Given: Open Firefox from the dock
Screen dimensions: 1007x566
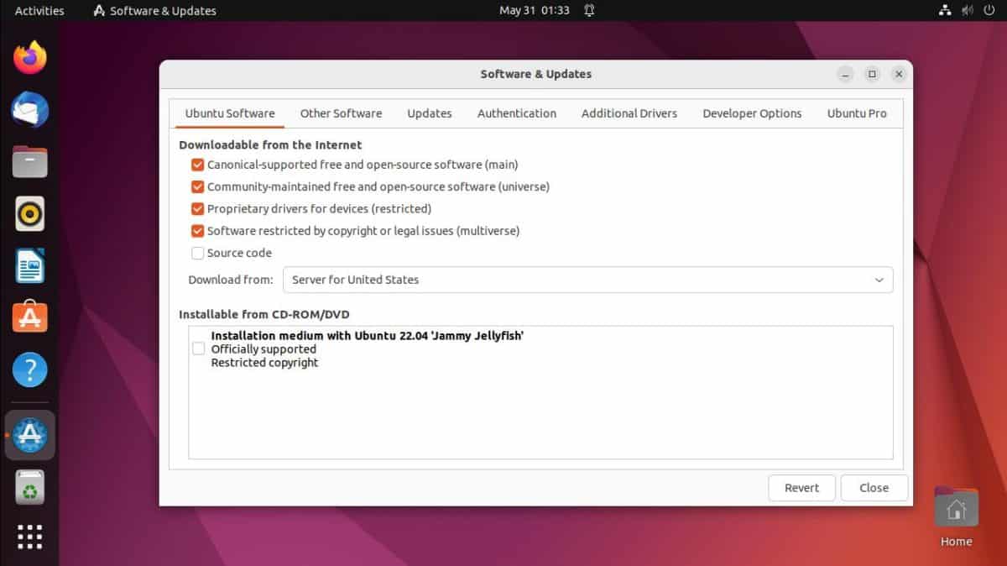Looking at the screenshot, I should tap(29, 56).
